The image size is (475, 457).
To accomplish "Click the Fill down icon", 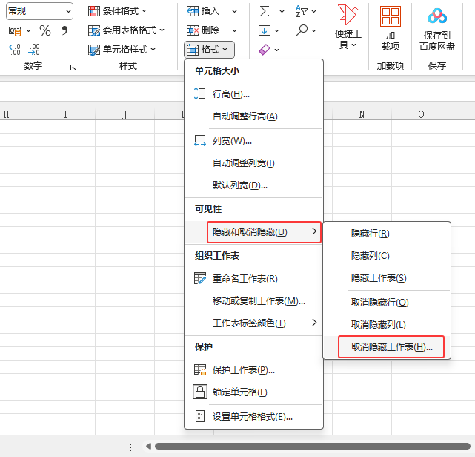I will (x=264, y=30).
